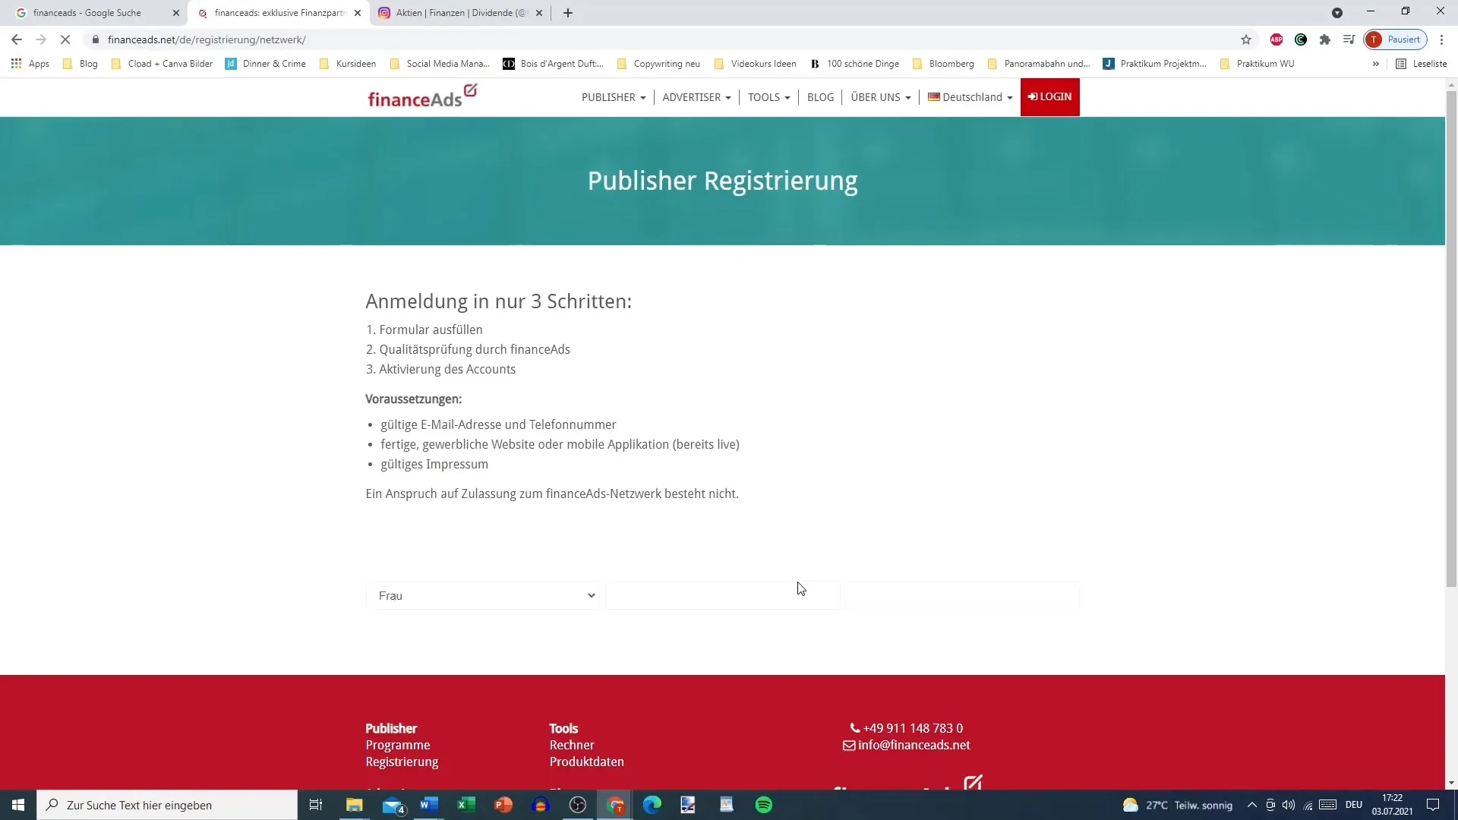Expand the ÜBER UNS menu
Viewport: 1458px width, 820px height.
[880, 97]
